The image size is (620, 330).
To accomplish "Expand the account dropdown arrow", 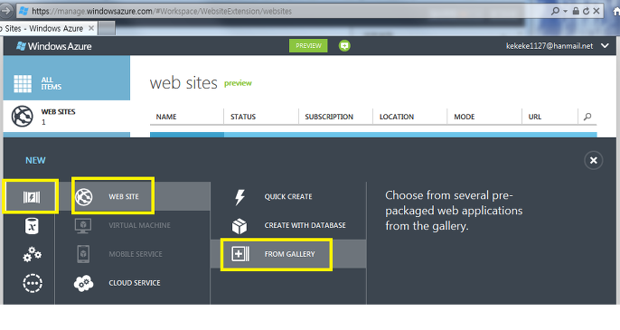I will pos(605,46).
